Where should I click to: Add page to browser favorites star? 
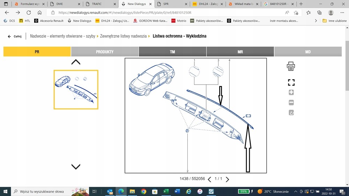tap(296, 13)
